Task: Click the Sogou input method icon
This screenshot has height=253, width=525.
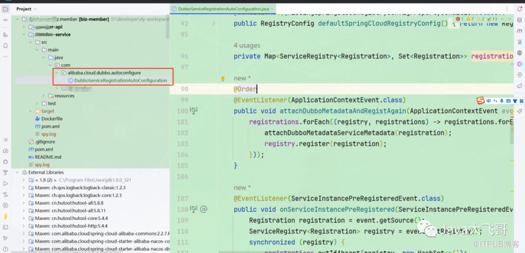Action: coord(480,100)
